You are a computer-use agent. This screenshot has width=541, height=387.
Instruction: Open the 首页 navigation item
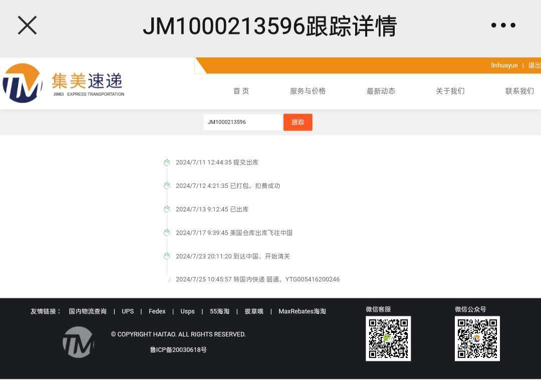241,91
